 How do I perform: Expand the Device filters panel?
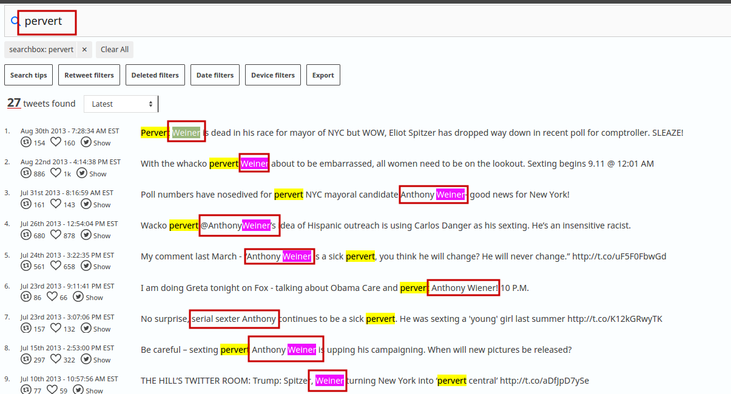[x=272, y=75]
